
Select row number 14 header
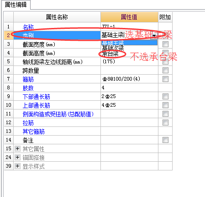(9, 140)
